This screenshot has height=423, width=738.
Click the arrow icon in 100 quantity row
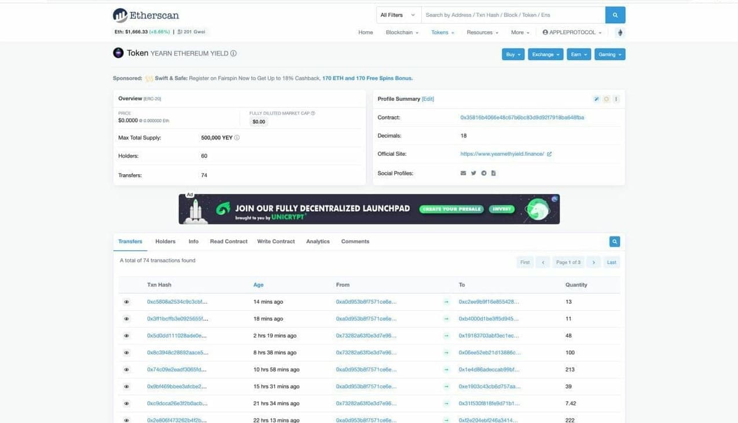tap(446, 352)
